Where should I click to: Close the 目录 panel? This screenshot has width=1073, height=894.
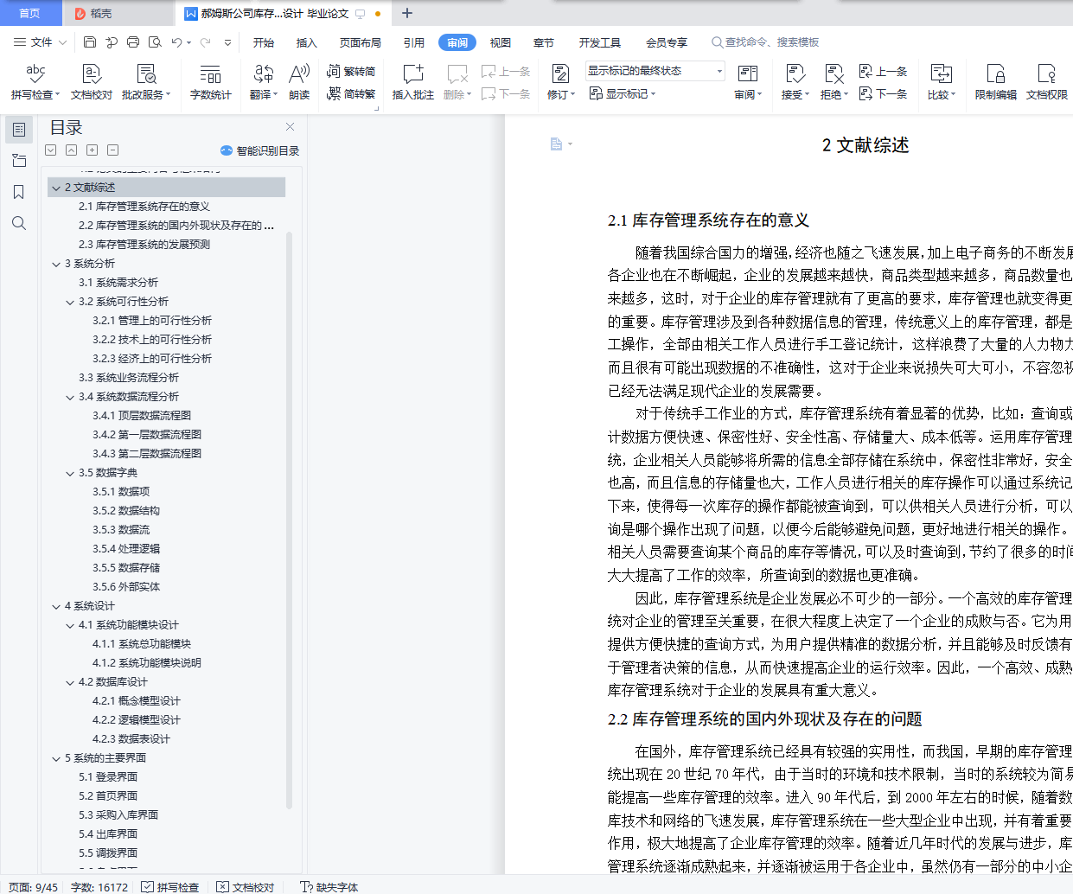coord(291,127)
